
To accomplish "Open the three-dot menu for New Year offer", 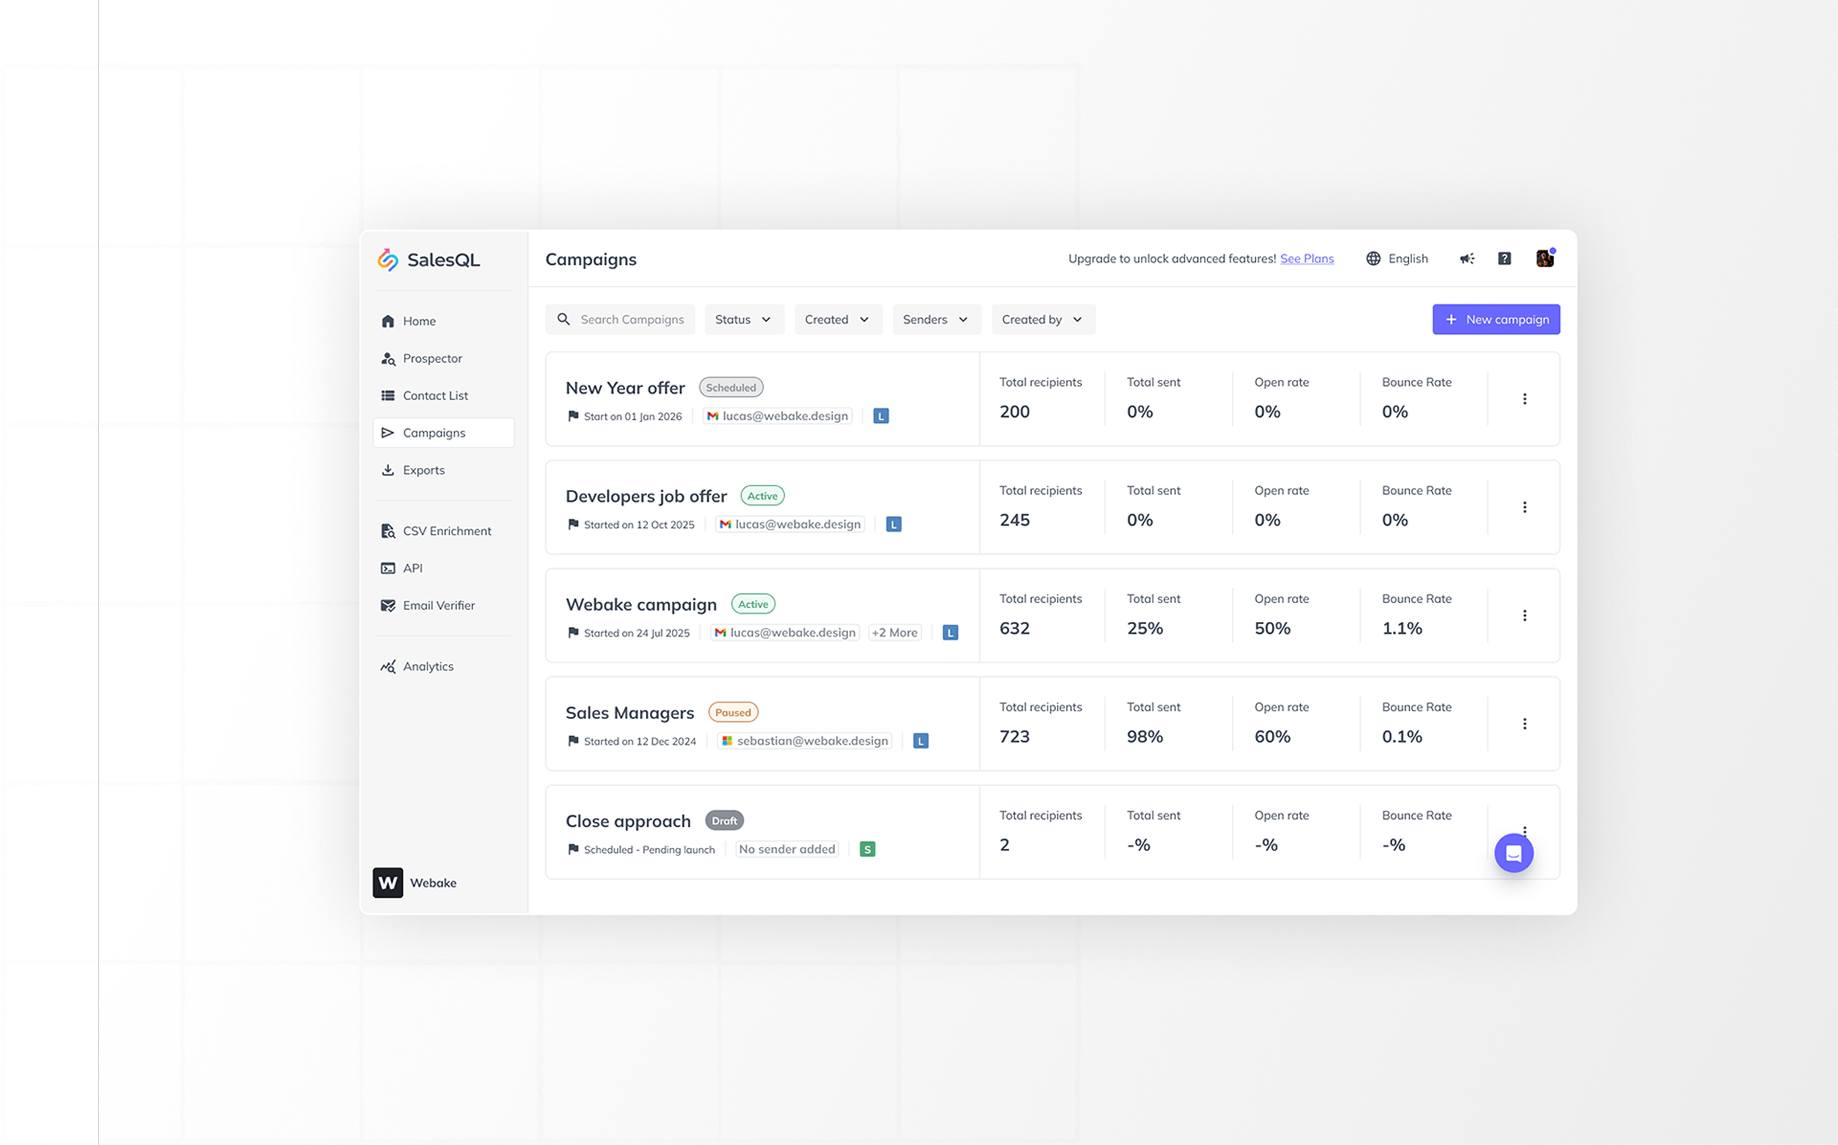I will [1524, 399].
